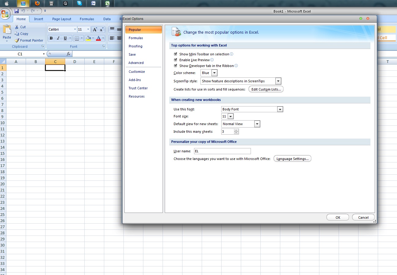397x275 pixels.
Task: Open Font group dialog launcher
Action: point(104,46)
